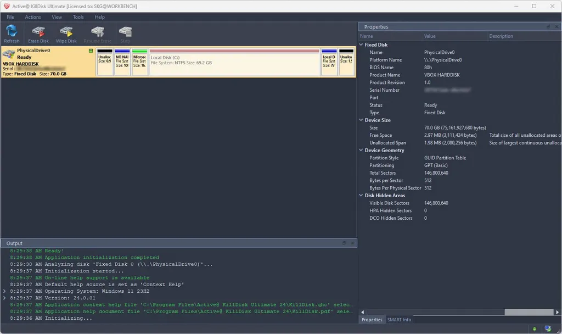Click the 'Analyzing disk' log line
This screenshot has height=334, width=562.
click(x=111, y=264)
